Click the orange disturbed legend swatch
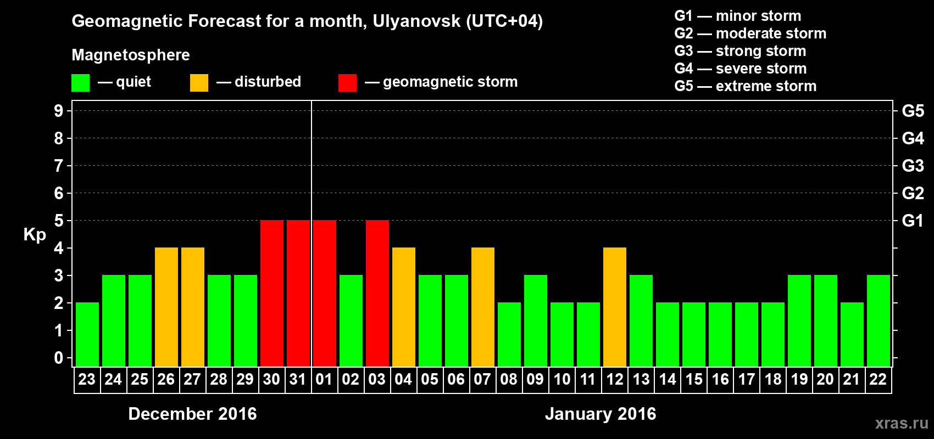Screen dimensions: 934x439 tap(199, 83)
